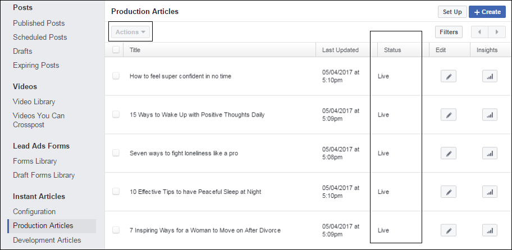The image size is (512, 250).
Task: Open insights for 'How to feel super confident'
Action: click(490, 76)
